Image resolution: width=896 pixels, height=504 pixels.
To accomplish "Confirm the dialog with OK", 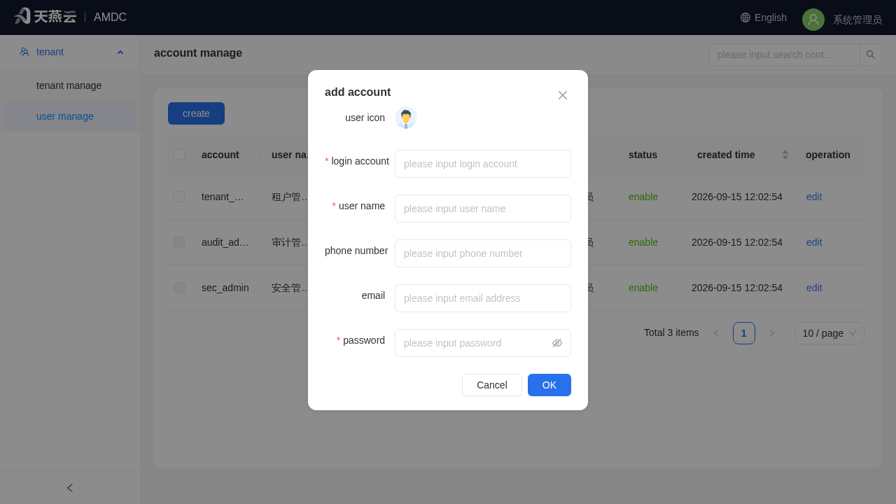I will coord(549,385).
